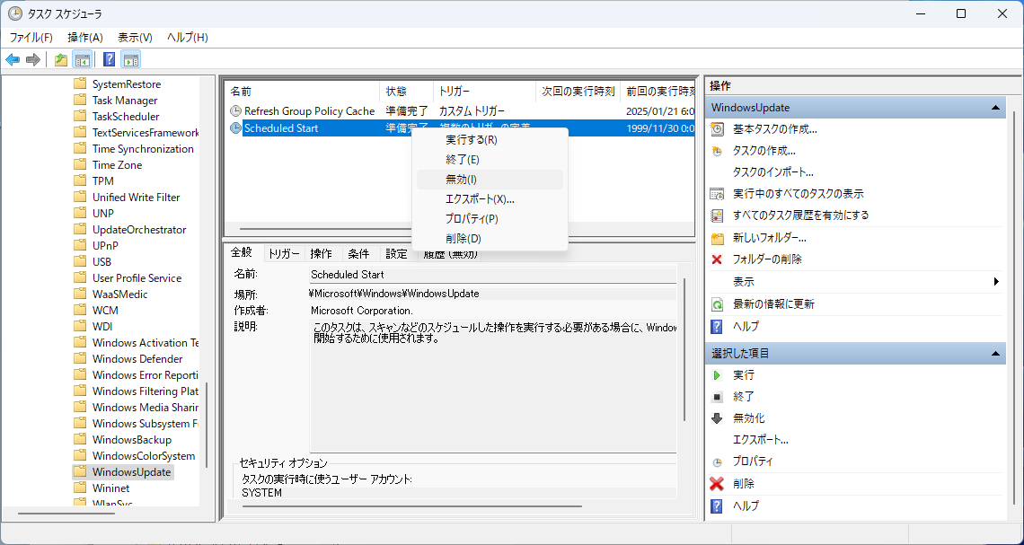Click the forward arrow toolbar icon
The width and height of the screenshot is (1024, 545).
pos(33,60)
